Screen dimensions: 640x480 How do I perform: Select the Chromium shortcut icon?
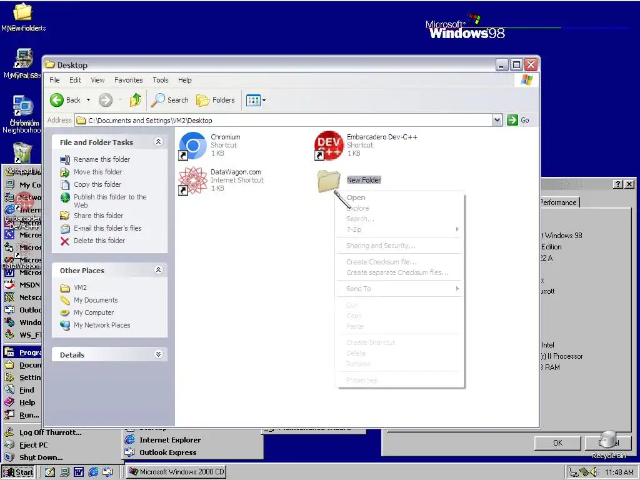click(x=192, y=145)
